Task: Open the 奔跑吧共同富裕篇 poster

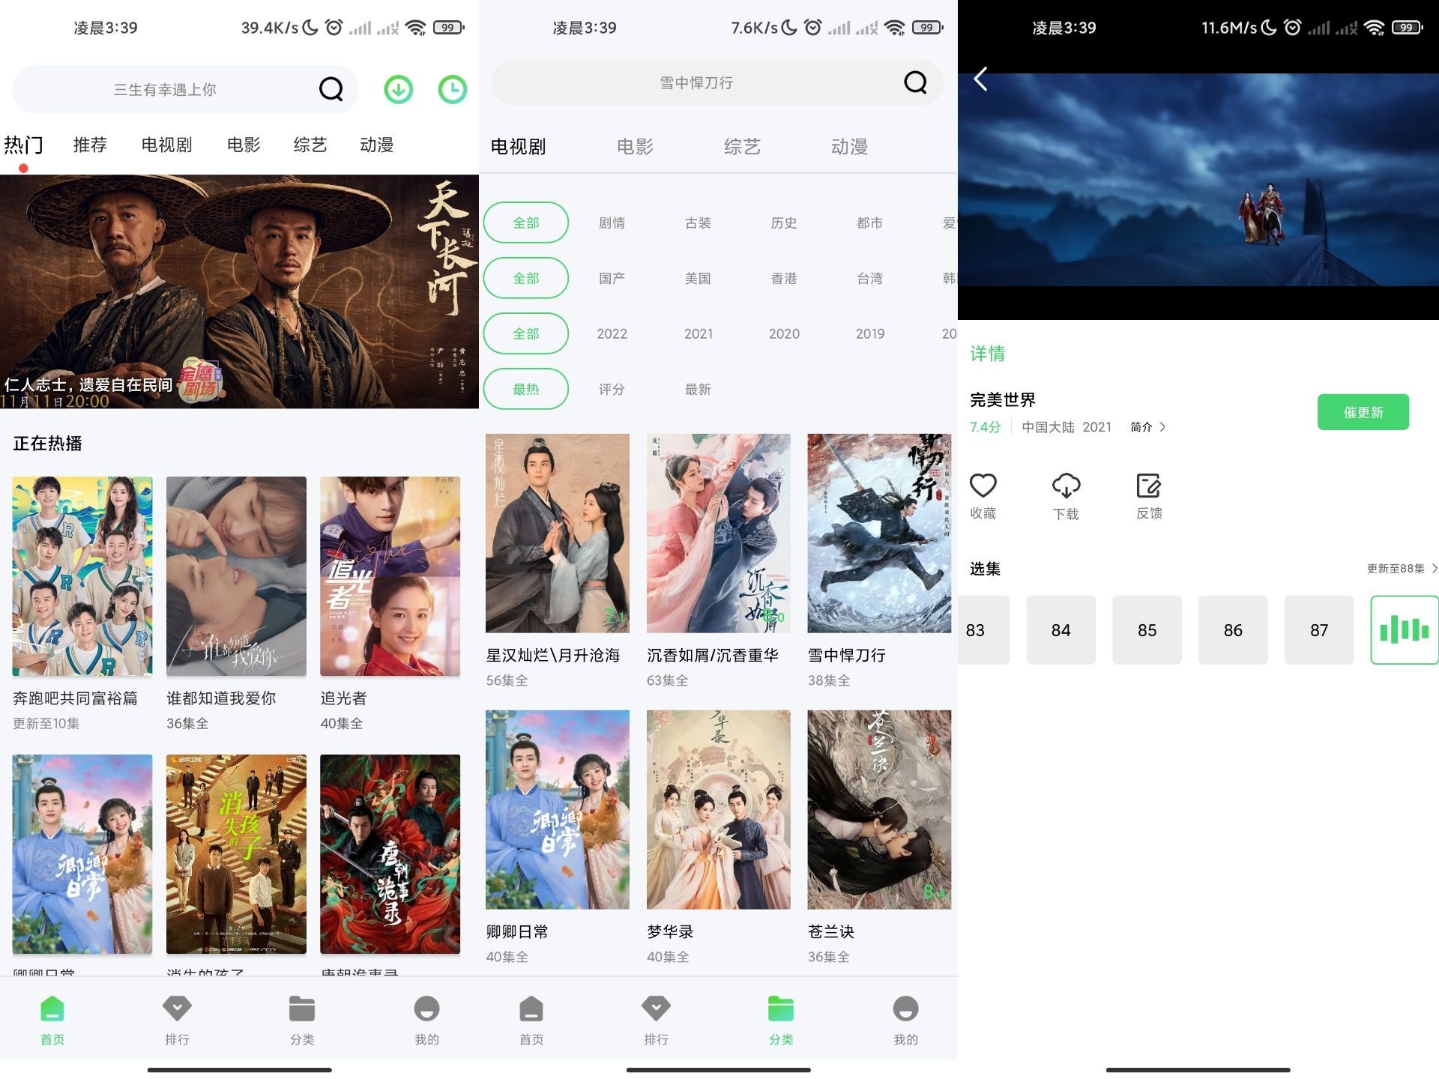Action: coord(82,576)
